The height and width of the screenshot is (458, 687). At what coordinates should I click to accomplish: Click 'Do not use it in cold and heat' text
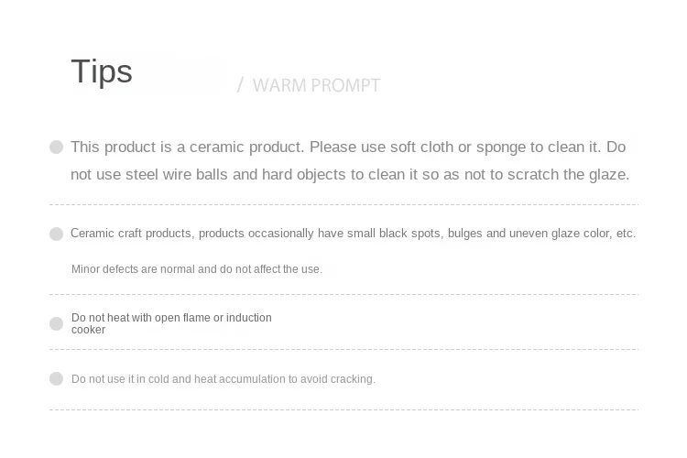click(223, 378)
